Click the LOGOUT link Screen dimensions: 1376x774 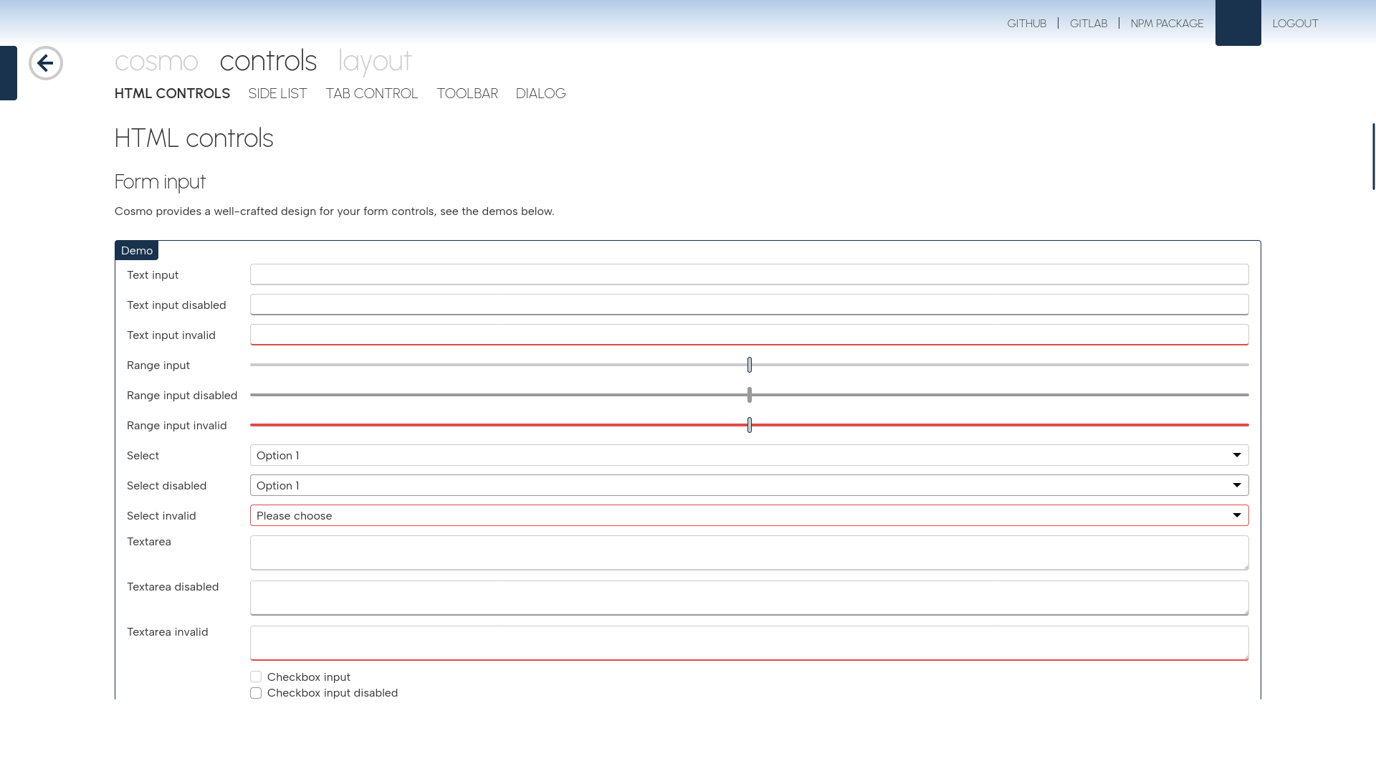coord(1295,23)
